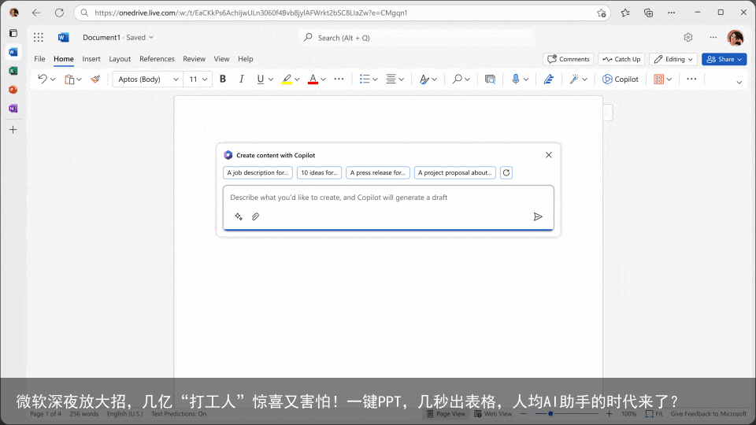Click the paragraph alignment icon
Screen dimensions: 756x425
391,79
